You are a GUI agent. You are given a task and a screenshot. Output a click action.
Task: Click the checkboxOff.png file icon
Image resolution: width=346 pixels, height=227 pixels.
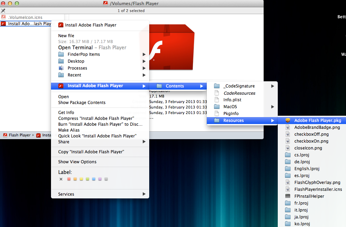(288, 134)
